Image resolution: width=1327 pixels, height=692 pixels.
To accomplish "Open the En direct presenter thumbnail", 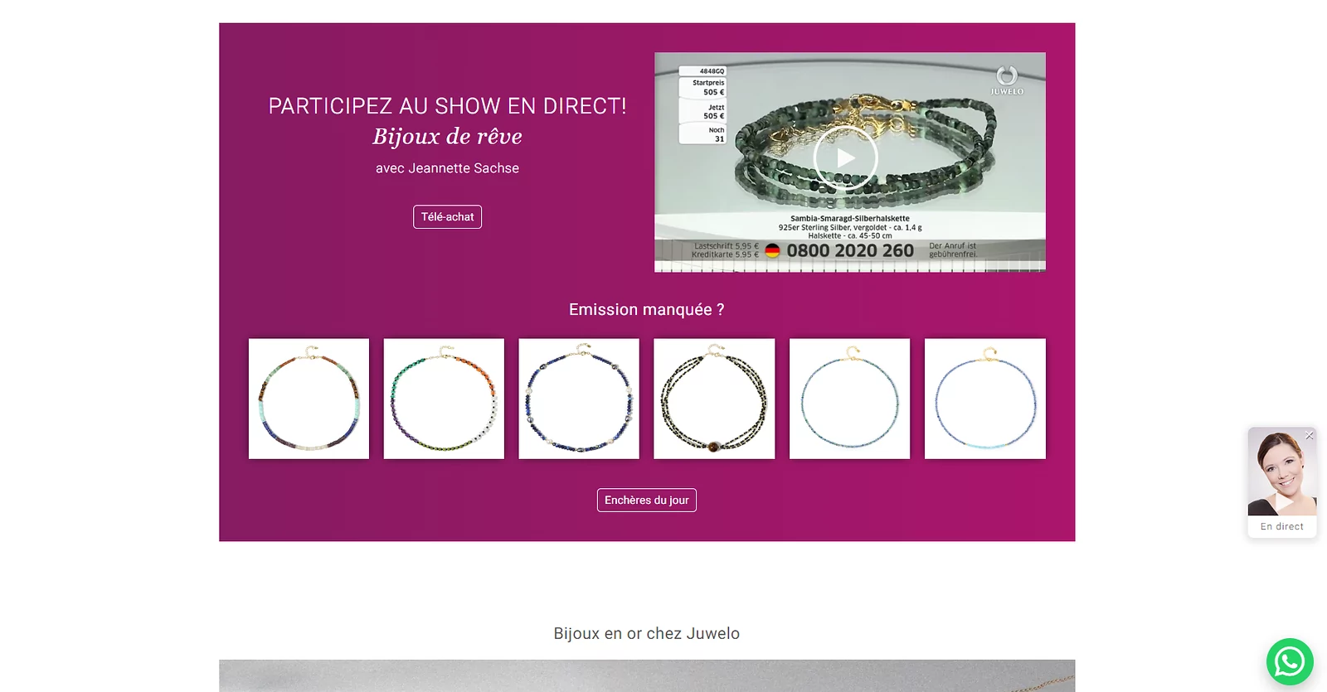I will [x=1282, y=472].
